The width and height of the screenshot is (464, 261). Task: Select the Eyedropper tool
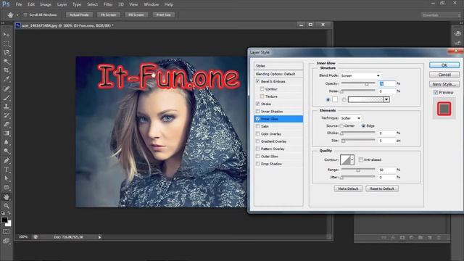click(x=7, y=79)
